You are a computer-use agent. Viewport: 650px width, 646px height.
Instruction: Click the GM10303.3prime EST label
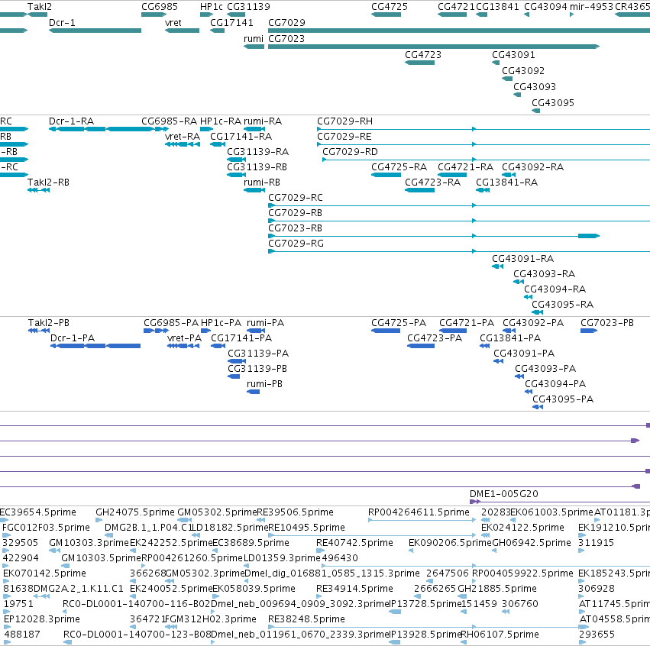(89, 543)
